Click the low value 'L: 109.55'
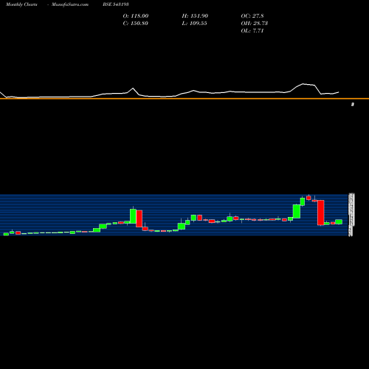Image resolution: width=369 pixels, height=369 pixels. coord(194,23)
